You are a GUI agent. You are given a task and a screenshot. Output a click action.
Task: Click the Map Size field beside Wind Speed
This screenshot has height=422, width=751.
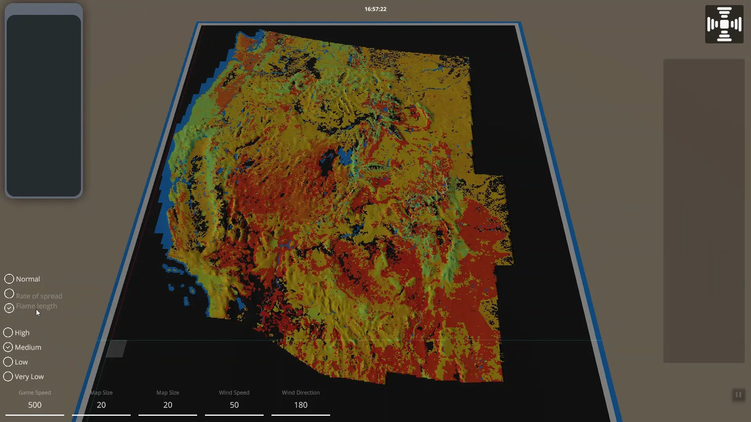[x=167, y=405]
